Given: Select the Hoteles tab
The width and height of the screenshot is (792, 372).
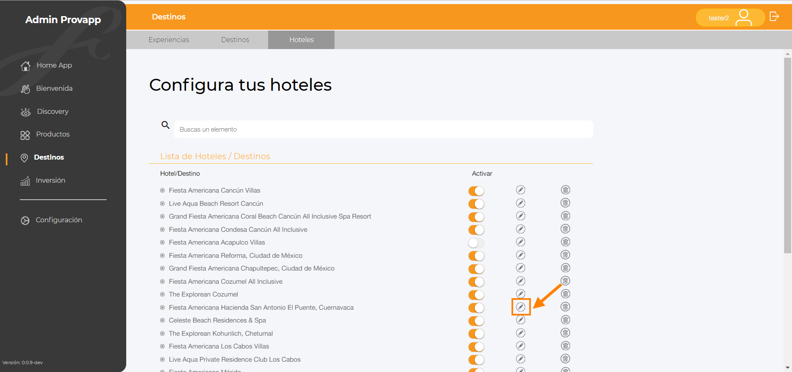Looking at the screenshot, I should 301,40.
